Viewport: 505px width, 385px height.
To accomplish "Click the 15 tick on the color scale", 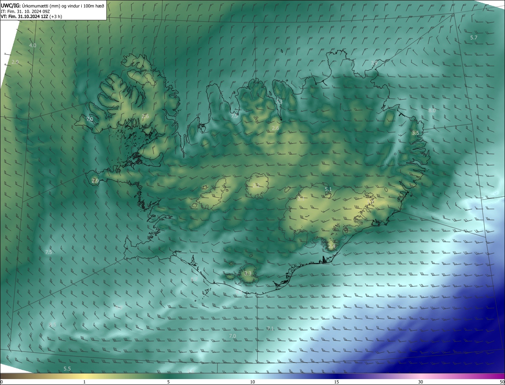I will click(x=337, y=382).
